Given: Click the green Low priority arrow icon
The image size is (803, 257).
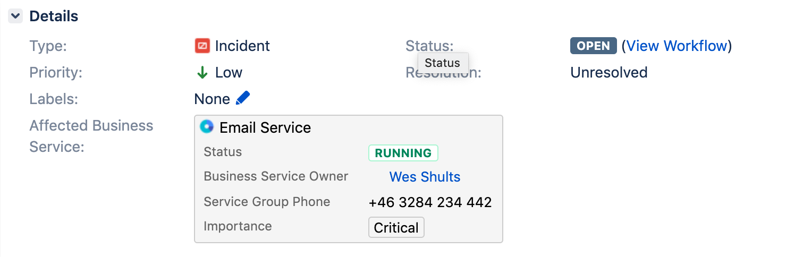Looking at the screenshot, I should click(202, 73).
